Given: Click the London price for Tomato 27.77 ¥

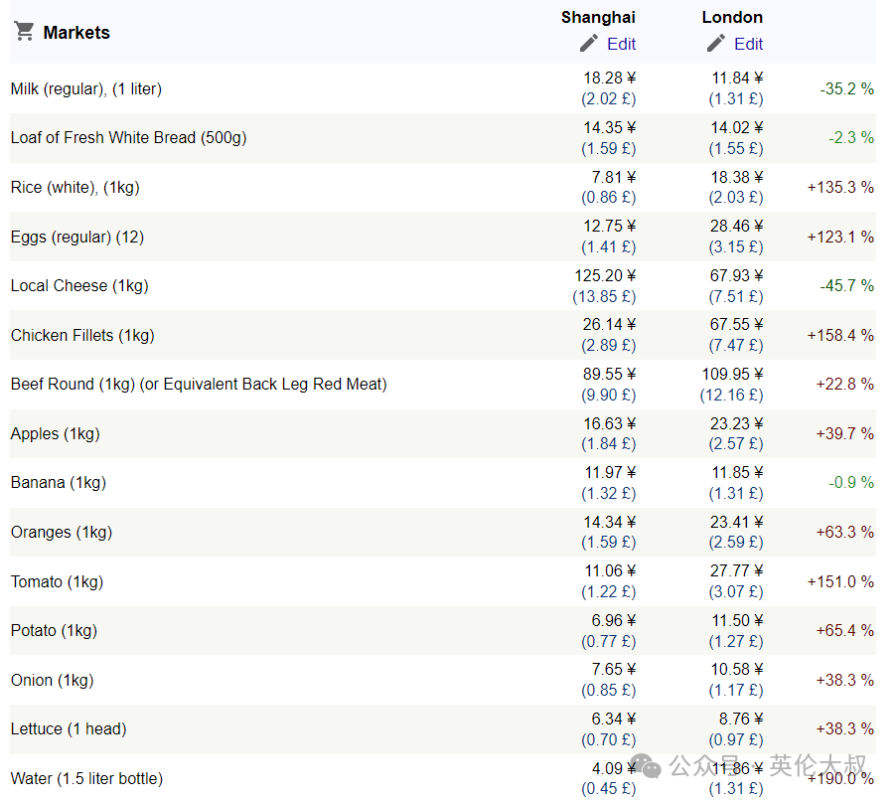Looking at the screenshot, I should [x=736, y=570].
